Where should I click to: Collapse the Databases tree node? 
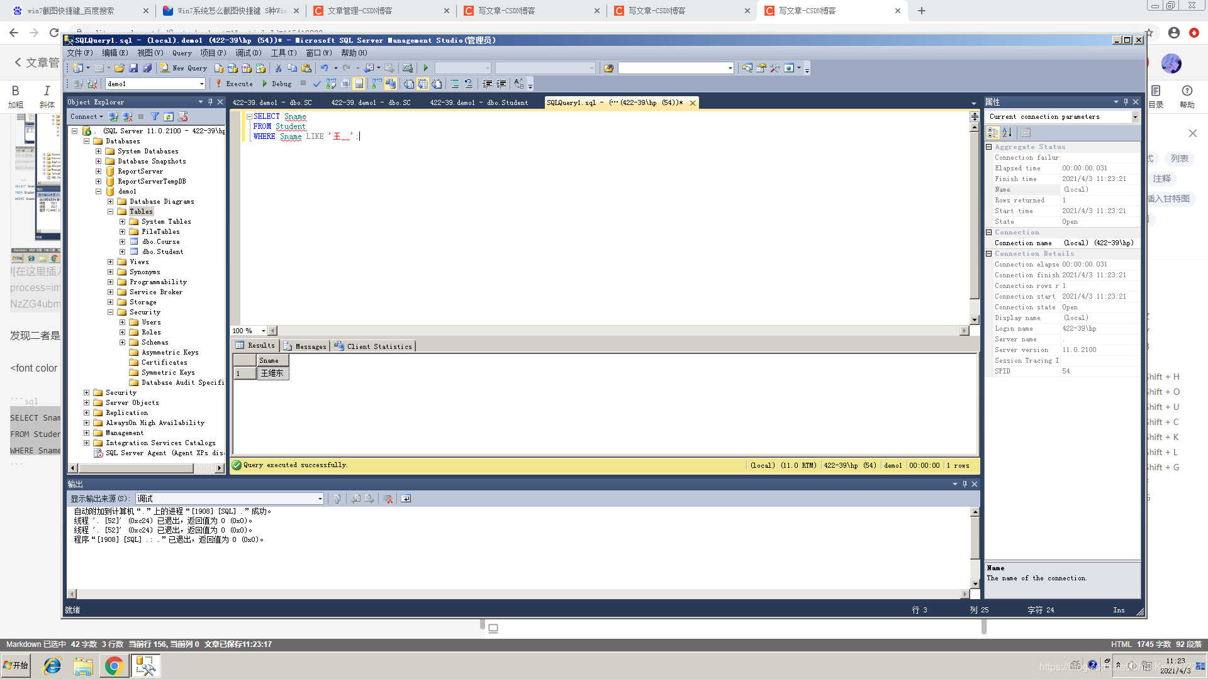coord(86,141)
